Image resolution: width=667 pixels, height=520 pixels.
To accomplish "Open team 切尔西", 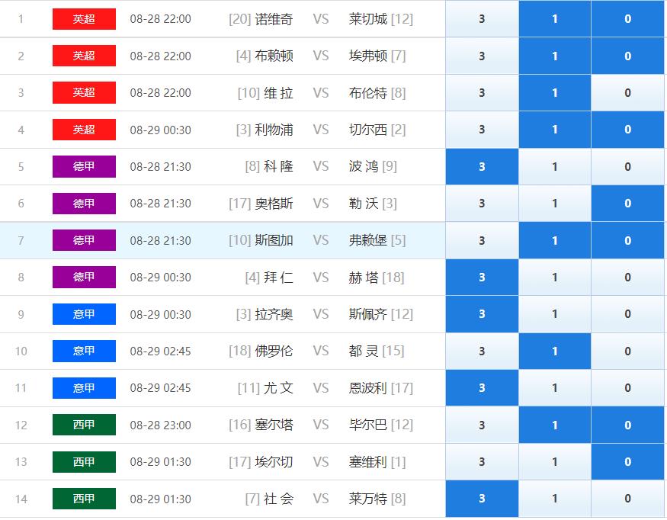I will pyautogui.click(x=368, y=130).
